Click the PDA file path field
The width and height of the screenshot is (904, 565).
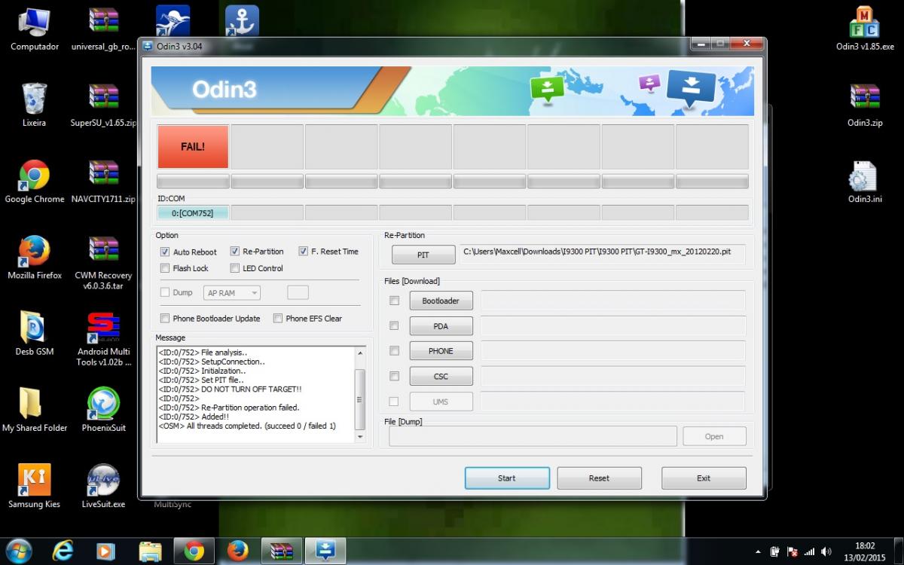pos(612,325)
